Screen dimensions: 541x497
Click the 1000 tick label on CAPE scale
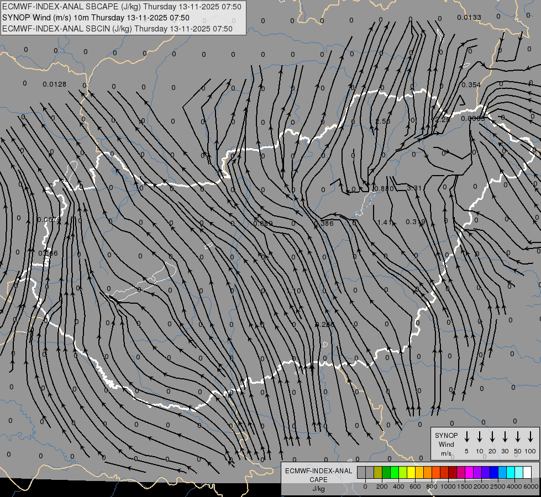(x=448, y=487)
